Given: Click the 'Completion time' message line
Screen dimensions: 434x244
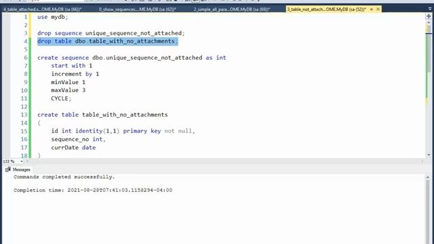Looking at the screenshot, I should click(x=93, y=190).
